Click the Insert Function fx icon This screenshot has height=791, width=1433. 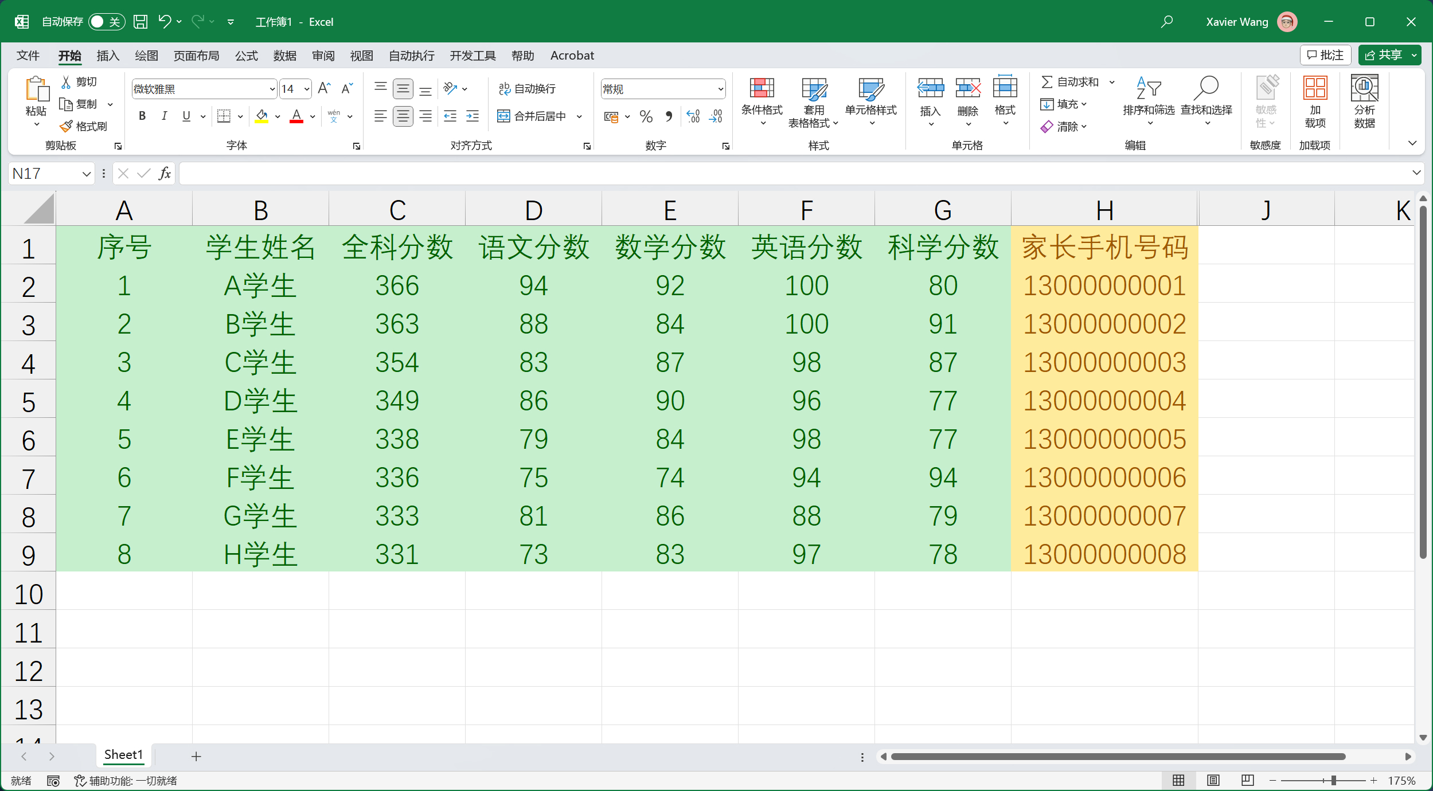pyautogui.click(x=165, y=173)
